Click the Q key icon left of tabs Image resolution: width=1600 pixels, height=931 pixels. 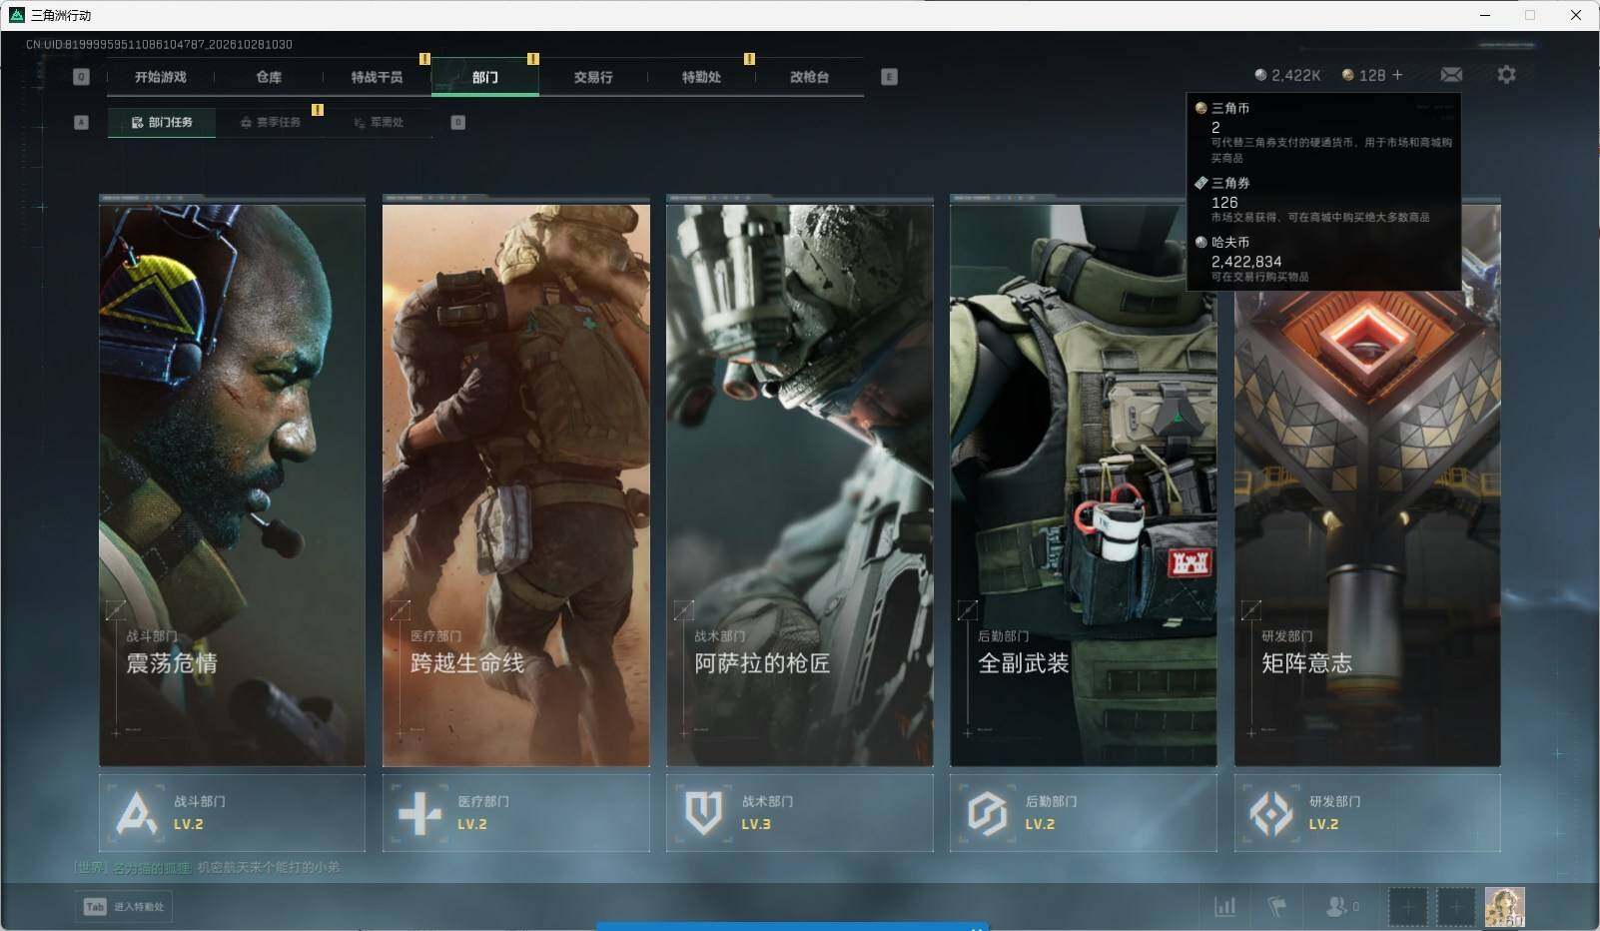[x=82, y=77]
